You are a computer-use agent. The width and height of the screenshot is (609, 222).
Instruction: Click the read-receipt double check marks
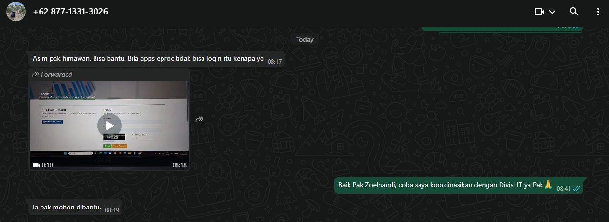(576, 188)
